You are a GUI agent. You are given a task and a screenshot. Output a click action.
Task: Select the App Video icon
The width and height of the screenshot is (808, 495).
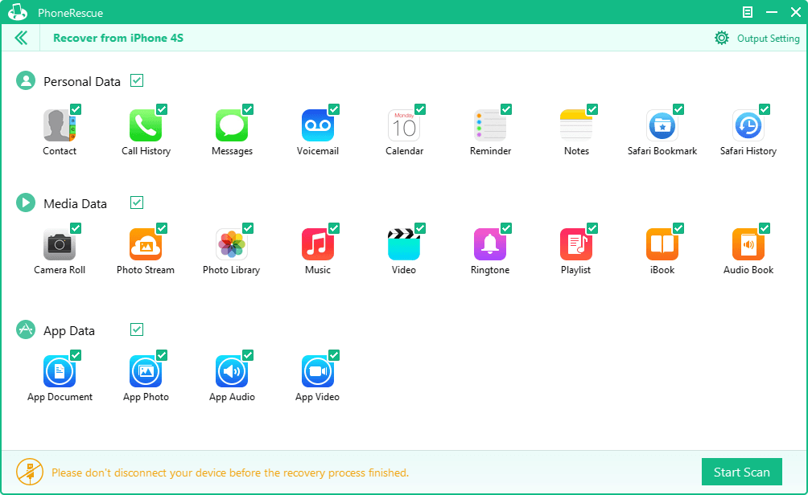coord(317,371)
